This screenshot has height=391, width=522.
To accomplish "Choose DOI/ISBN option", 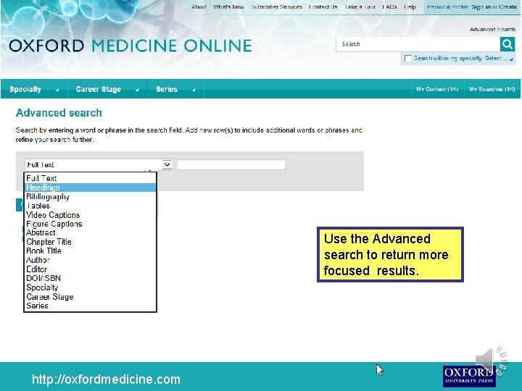I will (x=90, y=278).
